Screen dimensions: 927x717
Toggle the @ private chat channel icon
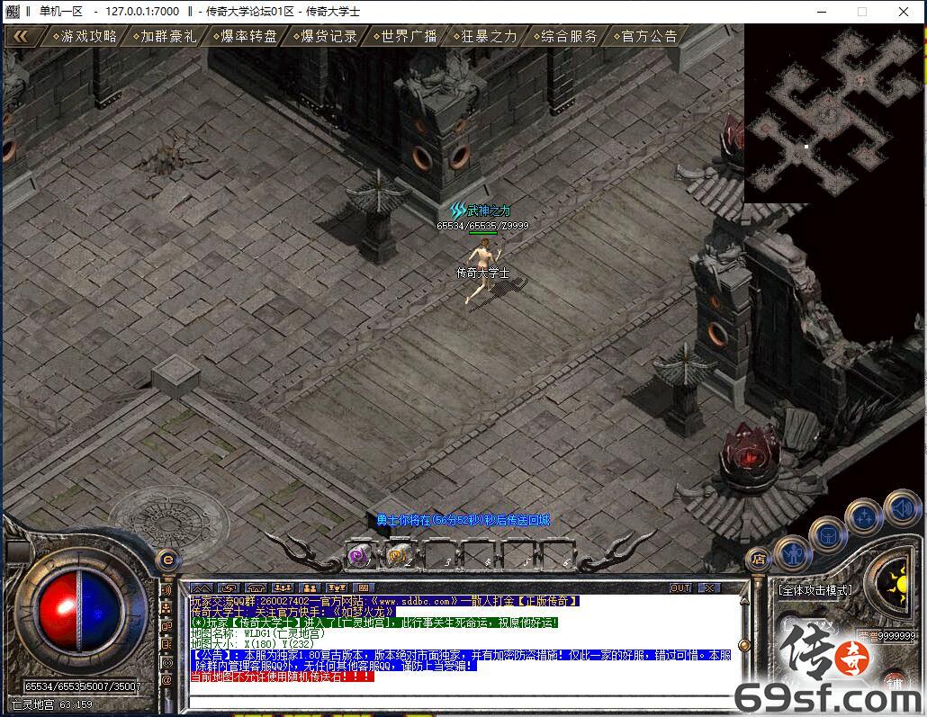167,681
